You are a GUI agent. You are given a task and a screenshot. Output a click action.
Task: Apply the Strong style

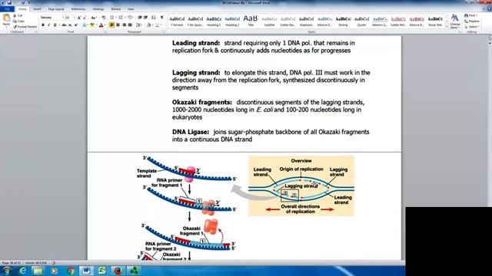[x=343, y=21]
